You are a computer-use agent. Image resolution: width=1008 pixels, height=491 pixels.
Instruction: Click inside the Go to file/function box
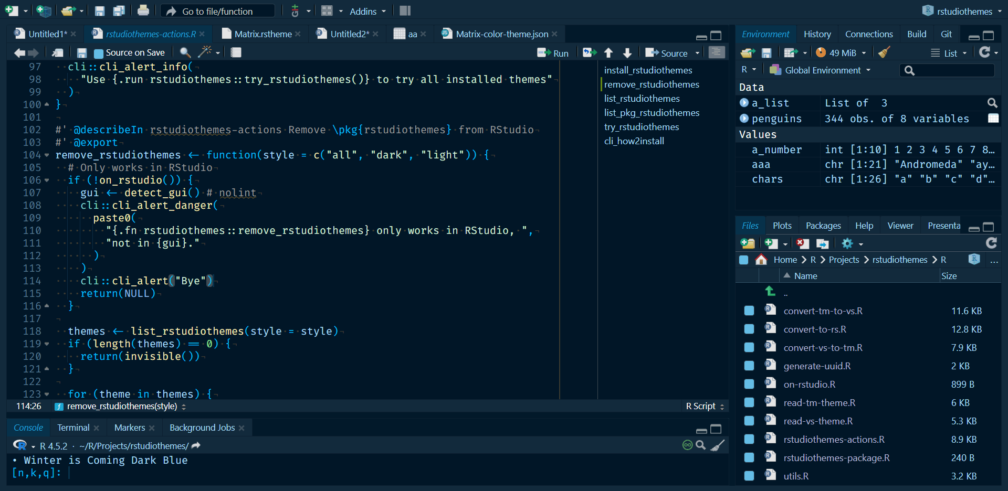pos(218,10)
